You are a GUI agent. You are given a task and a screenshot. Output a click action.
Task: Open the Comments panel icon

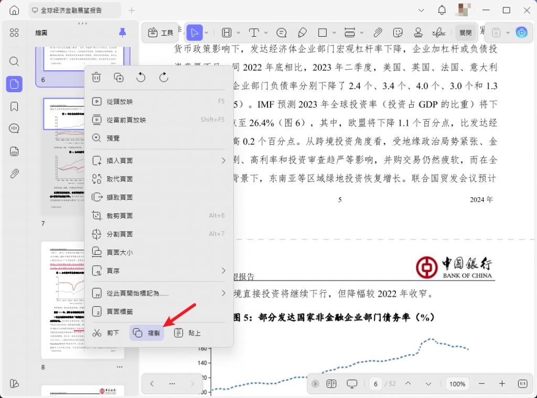click(x=14, y=129)
